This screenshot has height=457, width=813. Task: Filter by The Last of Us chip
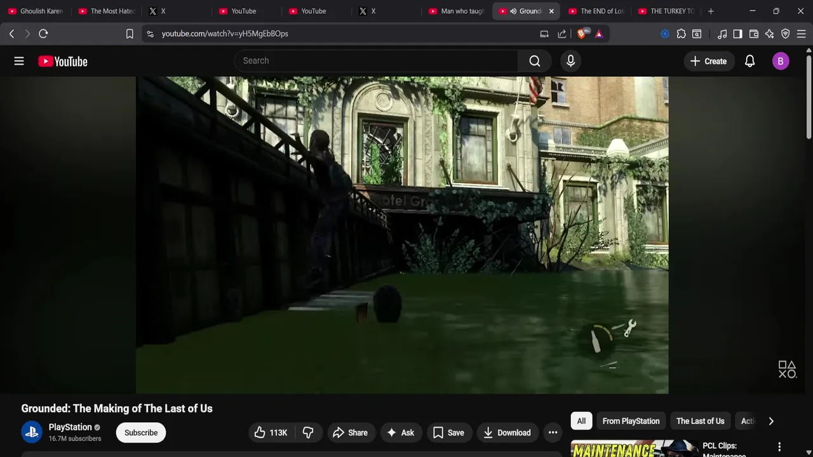pyautogui.click(x=700, y=421)
